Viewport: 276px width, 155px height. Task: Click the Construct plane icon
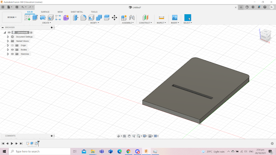coord(146,18)
